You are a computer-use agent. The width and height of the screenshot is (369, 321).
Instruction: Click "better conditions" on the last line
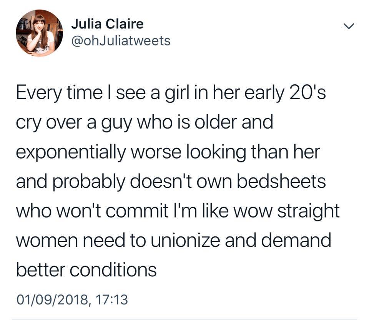click(x=86, y=270)
